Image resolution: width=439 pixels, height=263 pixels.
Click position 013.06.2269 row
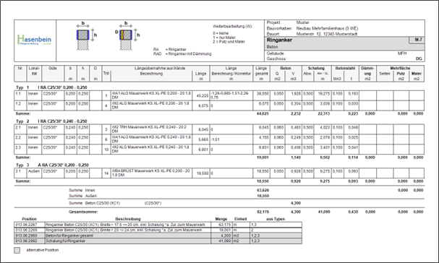(x=158, y=230)
